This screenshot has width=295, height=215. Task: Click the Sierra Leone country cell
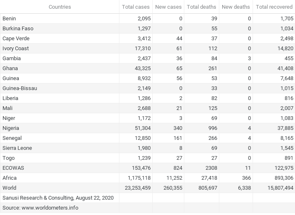pos(17,148)
